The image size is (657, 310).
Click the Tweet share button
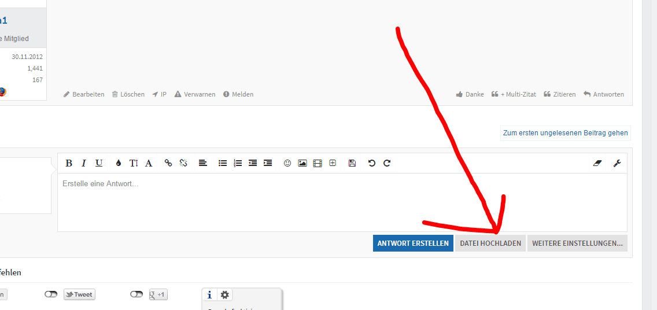click(80, 294)
